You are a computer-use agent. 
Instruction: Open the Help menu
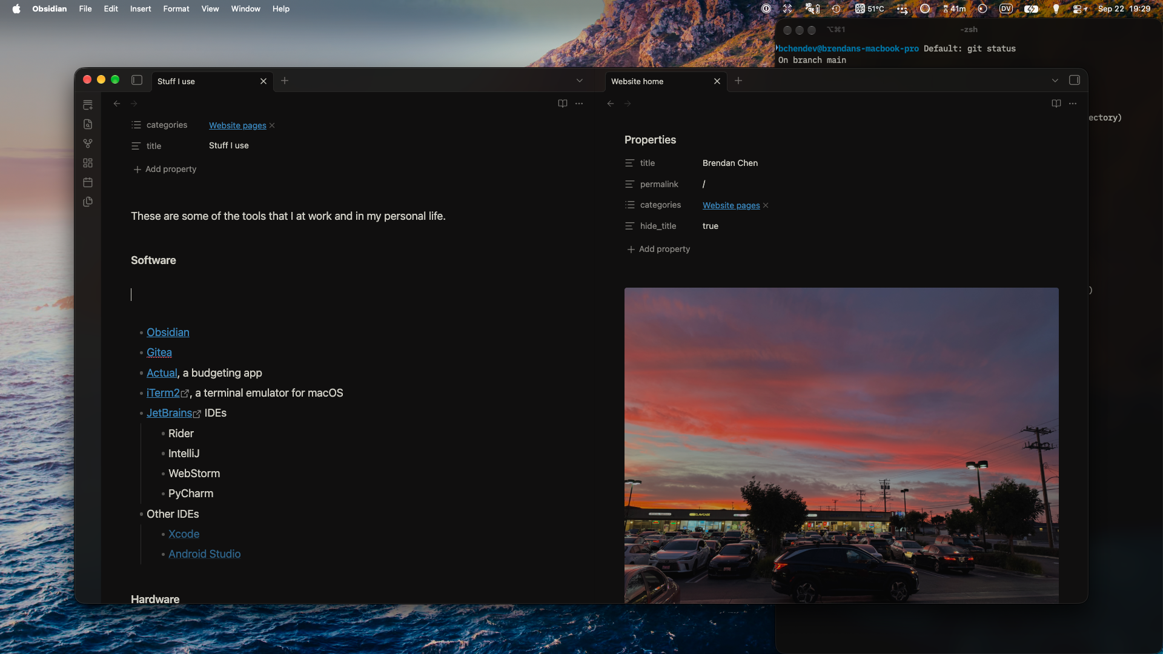coord(281,8)
